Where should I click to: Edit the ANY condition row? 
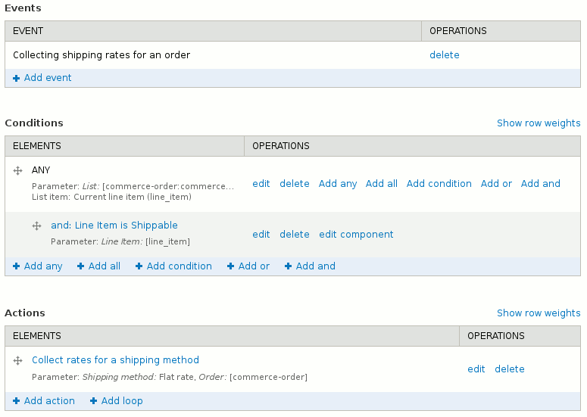261,184
